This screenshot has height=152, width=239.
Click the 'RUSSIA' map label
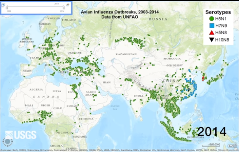pyautogui.click(x=158, y=19)
